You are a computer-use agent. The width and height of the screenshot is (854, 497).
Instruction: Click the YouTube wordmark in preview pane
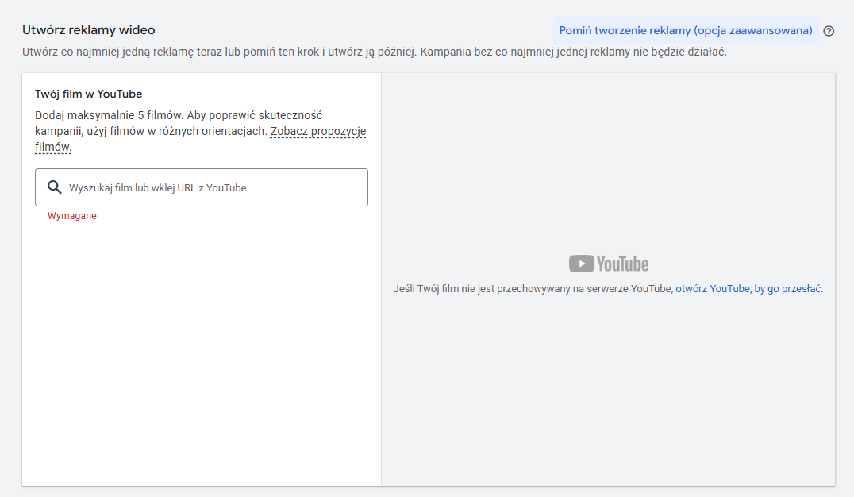click(622, 264)
